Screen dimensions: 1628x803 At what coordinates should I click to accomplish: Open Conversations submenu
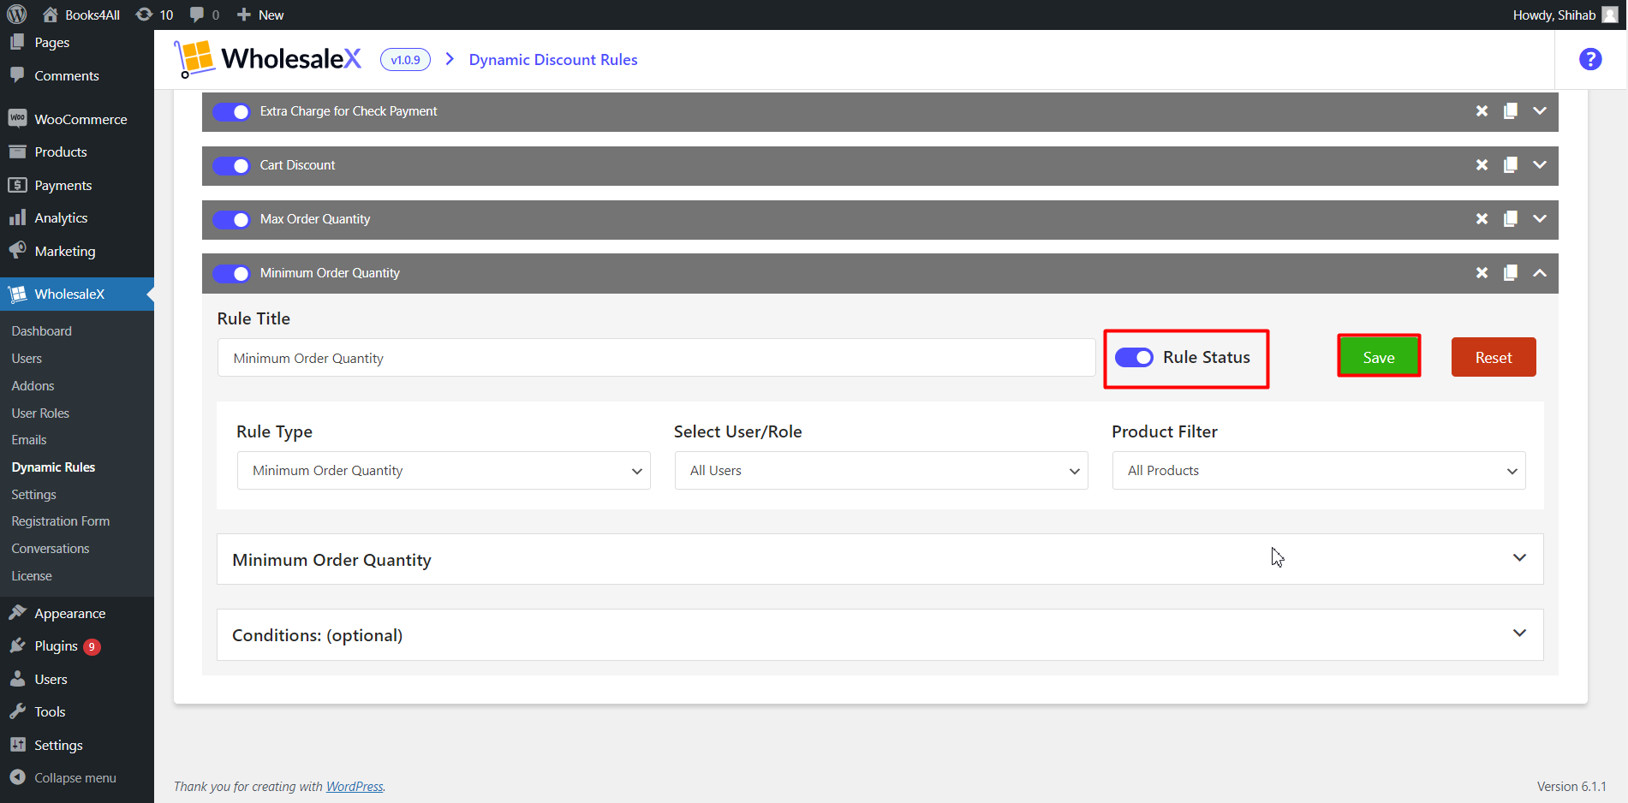point(51,549)
